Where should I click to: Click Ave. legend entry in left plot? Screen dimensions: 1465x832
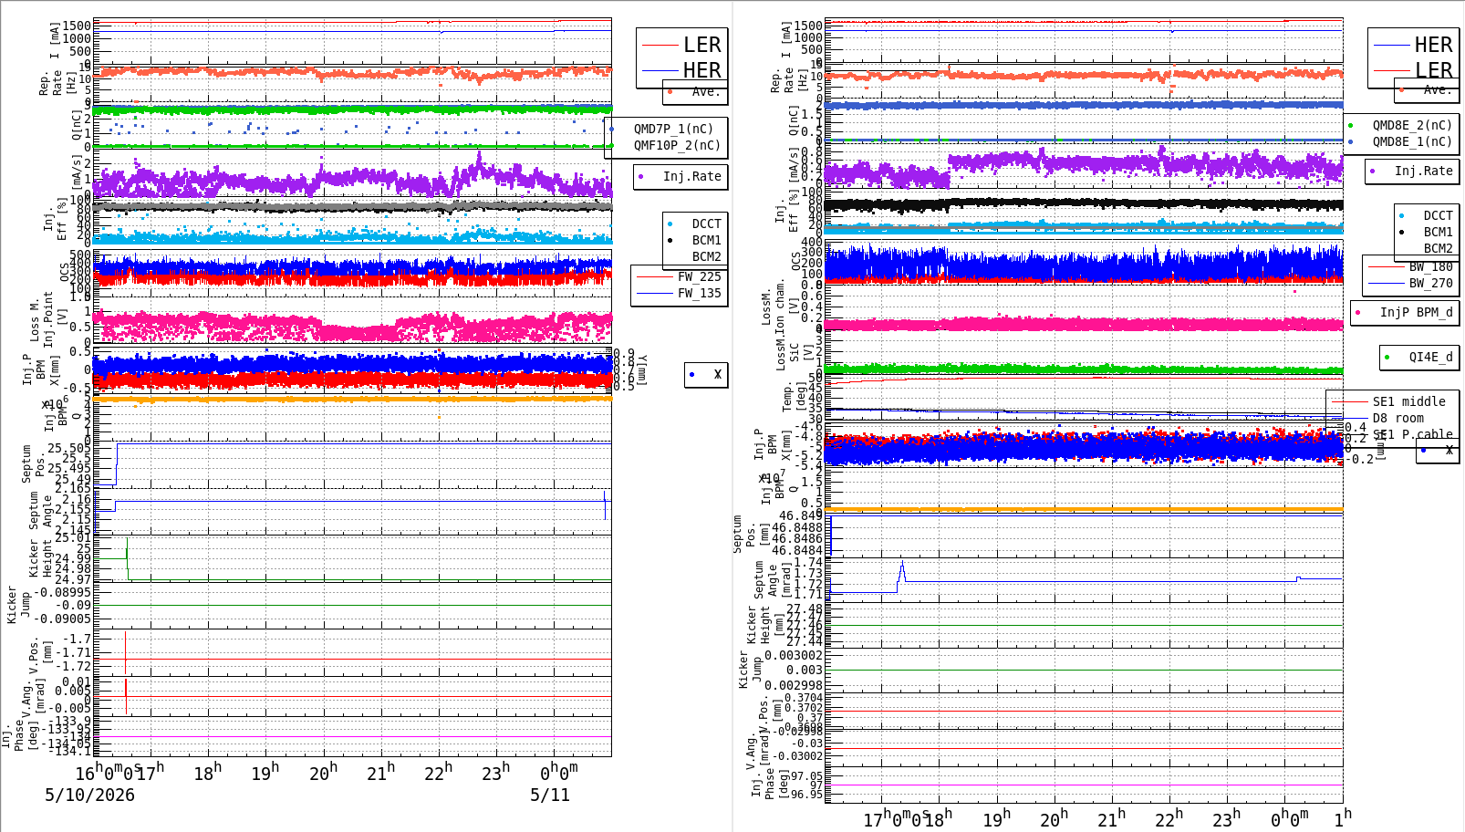695,91
